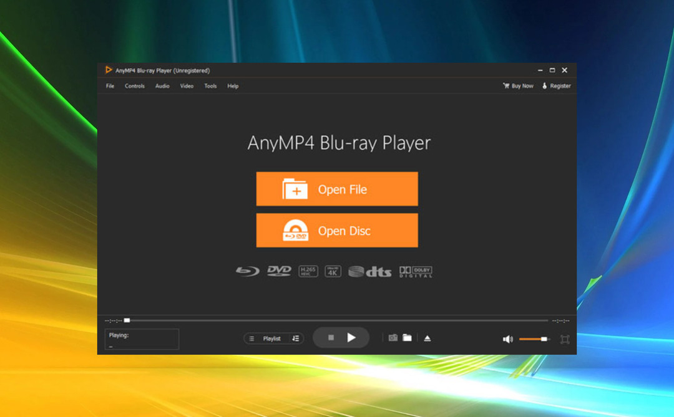Open the Controls menu
The image size is (674, 417).
(135, 86)
